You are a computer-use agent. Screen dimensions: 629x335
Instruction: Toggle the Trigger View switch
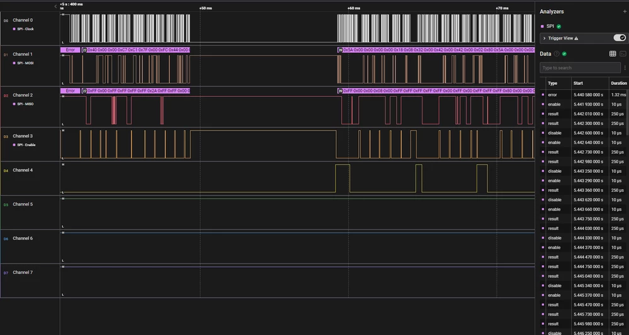coord(620,38)
